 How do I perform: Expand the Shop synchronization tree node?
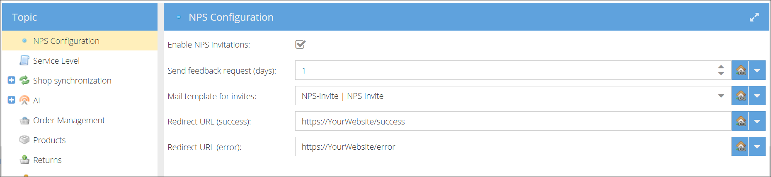12,80
